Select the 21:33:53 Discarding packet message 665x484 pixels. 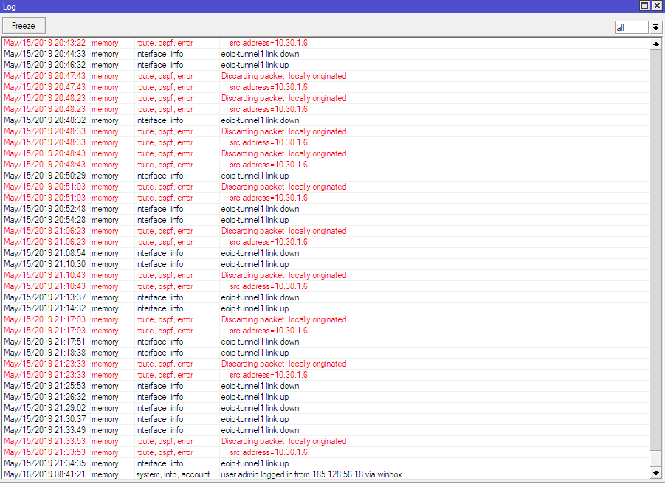click(x=283, y=442)
